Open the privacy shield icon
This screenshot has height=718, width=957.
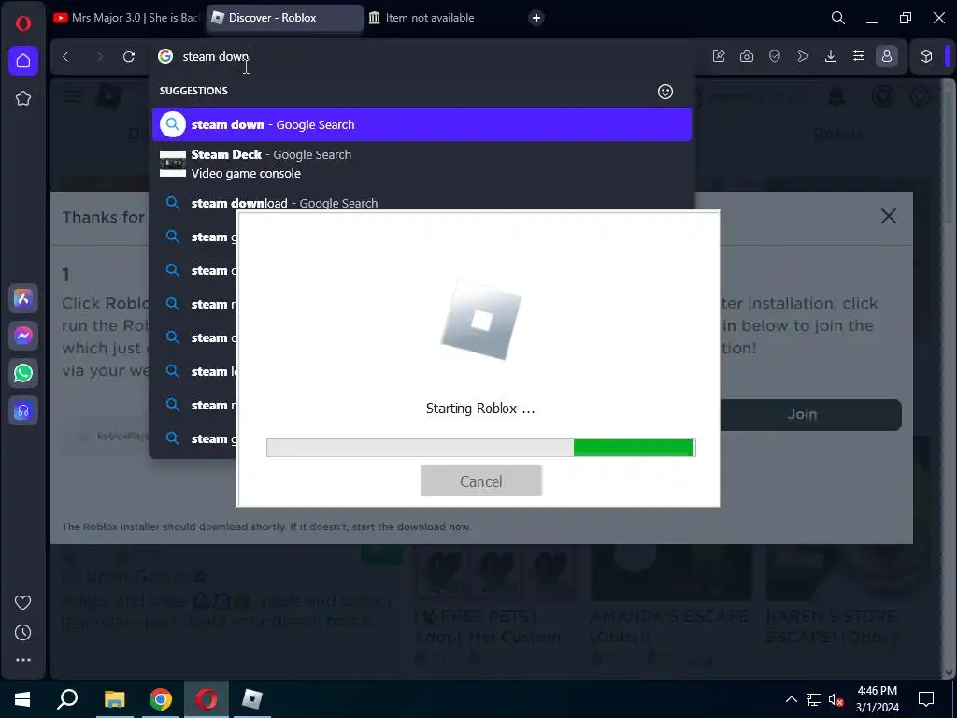pos(775,56)
